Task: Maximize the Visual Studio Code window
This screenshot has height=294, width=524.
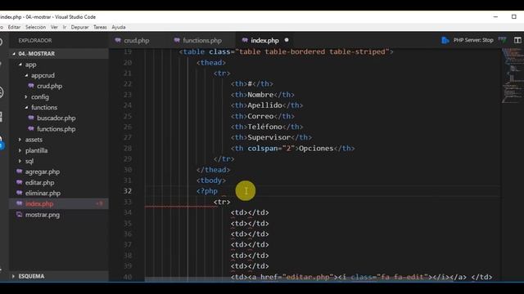Action: 513,16
